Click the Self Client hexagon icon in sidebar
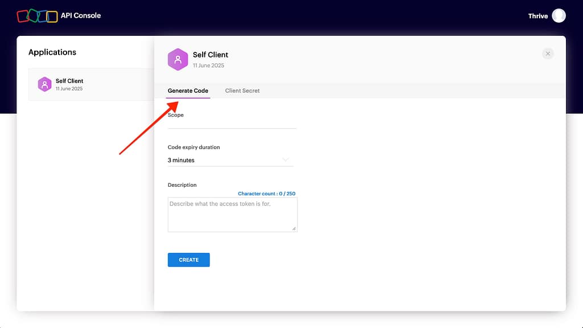The width and height of the screenshot is (583, 328). [x=44, y=84]
